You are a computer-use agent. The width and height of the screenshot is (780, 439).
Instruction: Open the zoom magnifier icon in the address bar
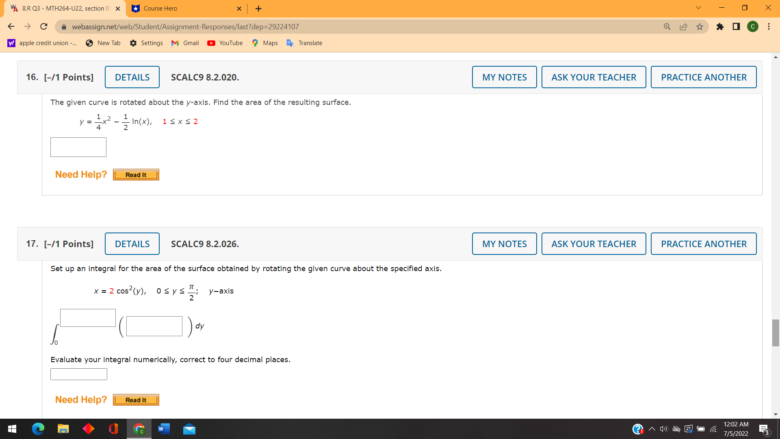(667, 26)
